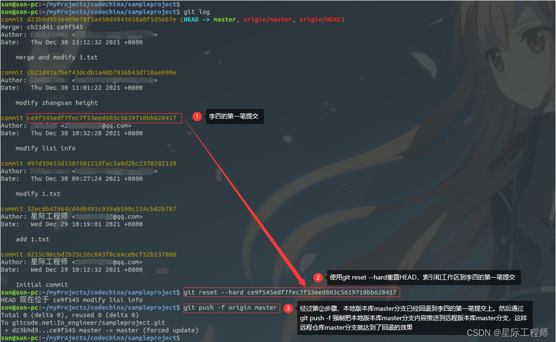
Task: Click date 'Thu Dec 30 09:27:24 2021 +0800'
Action: pos(87,179)
